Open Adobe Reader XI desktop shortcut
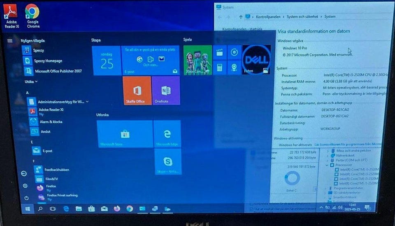This screenshot has height=226, width=395. click(x=11, y=16)
